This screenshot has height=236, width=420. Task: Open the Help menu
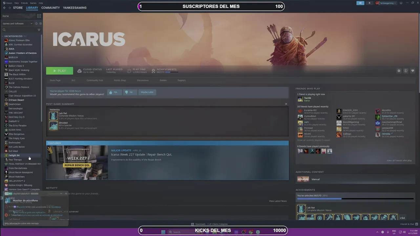click(41, 3)
